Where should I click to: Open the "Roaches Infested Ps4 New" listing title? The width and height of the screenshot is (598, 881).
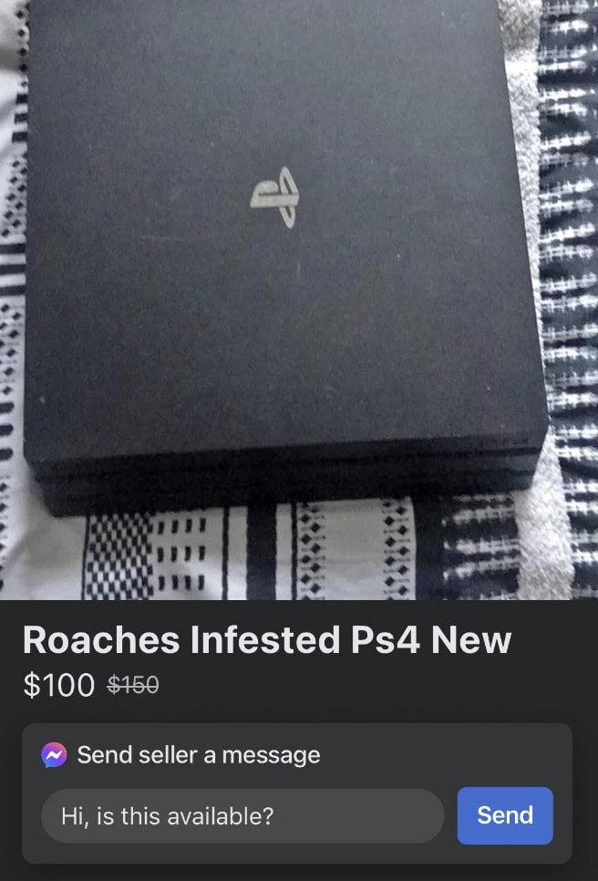pyautogui.click(x=267, y=640)
